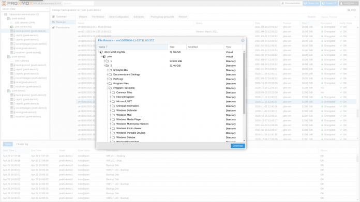360x202 pixels.
Task: Click Download in the File Restore dialog
Action: point(237,146)
